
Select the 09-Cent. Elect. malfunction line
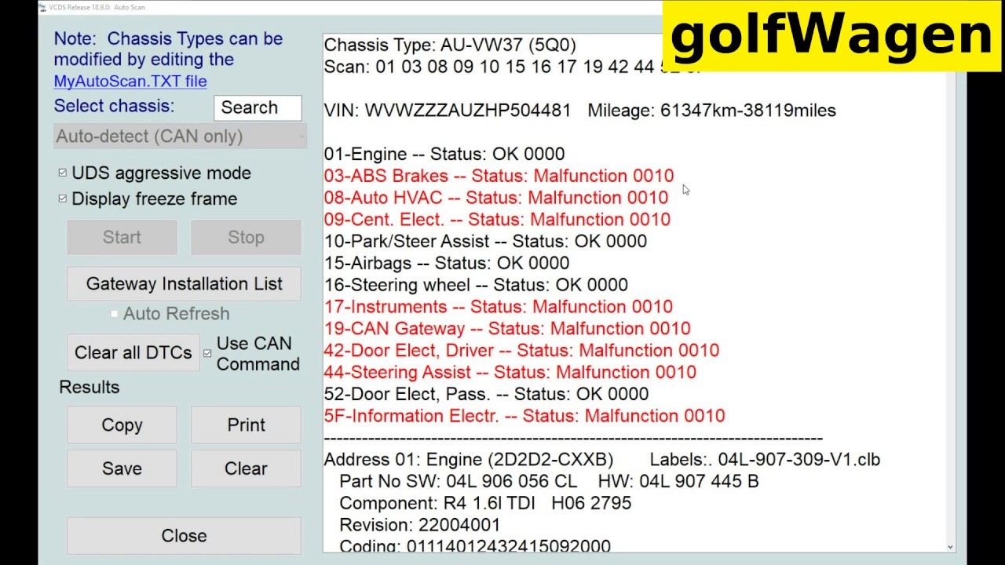click(497, 220)
